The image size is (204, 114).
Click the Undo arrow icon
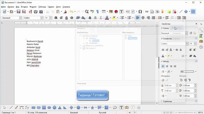[x=71, y=12]
